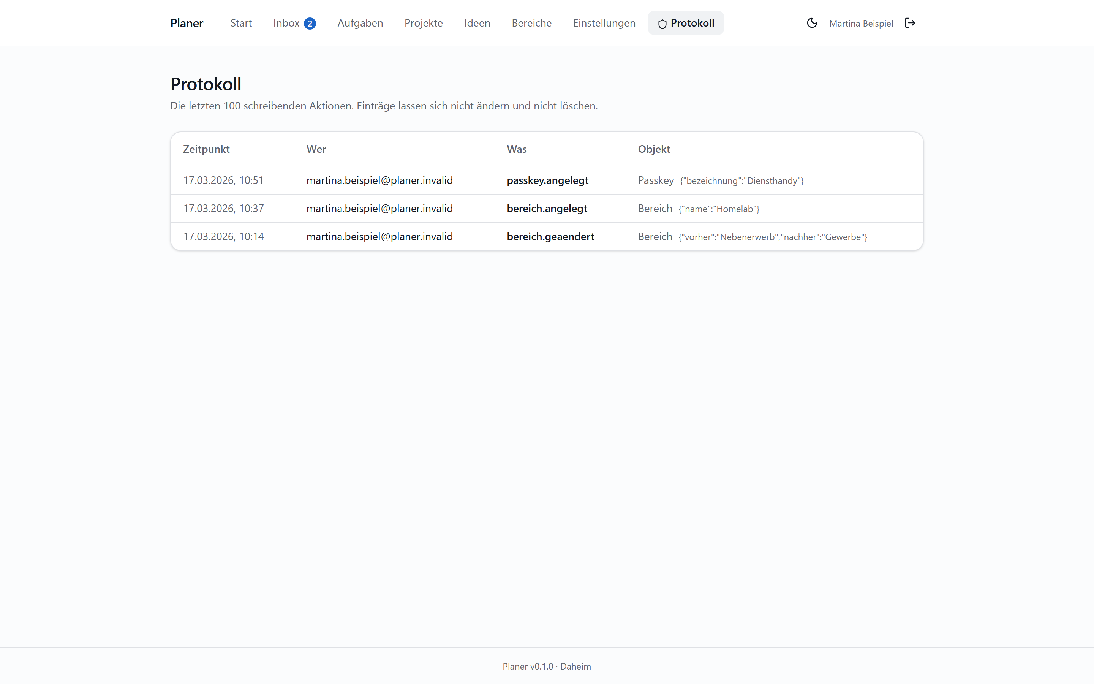Open the Aufgaben section
The height and width of the screenshot is (684, 1094).
tap(360, 23)
